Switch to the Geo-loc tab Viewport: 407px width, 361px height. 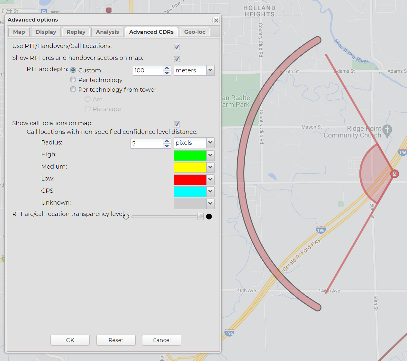click(194, 32)
